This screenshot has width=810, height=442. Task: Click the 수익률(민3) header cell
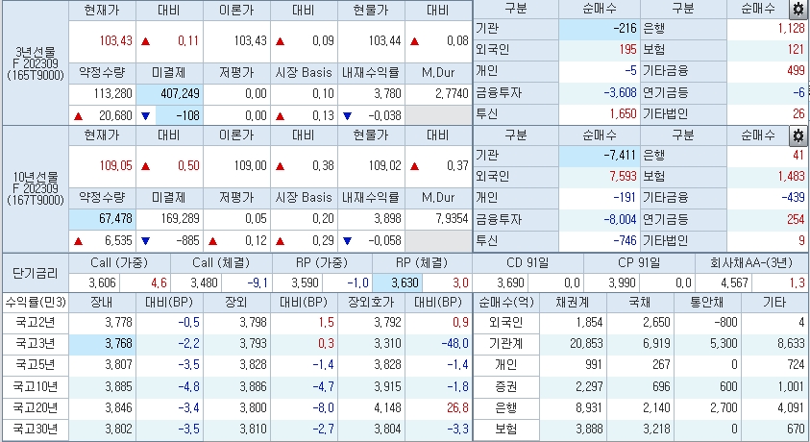[x=35, y=303]
